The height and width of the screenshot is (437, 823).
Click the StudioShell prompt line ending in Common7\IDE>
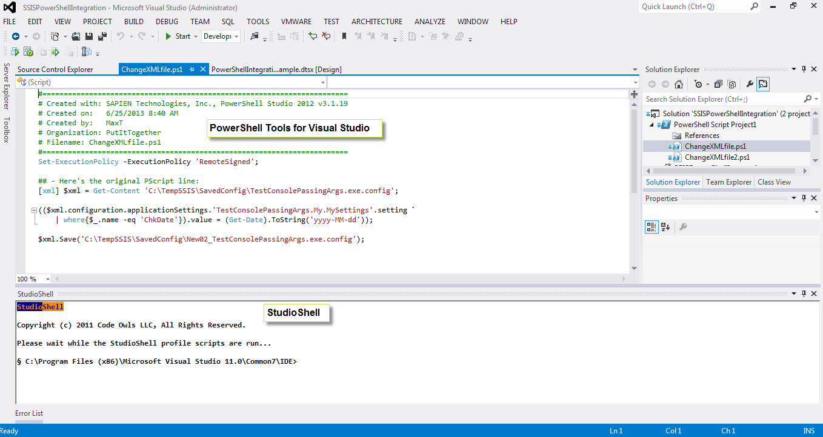(157, 361)
